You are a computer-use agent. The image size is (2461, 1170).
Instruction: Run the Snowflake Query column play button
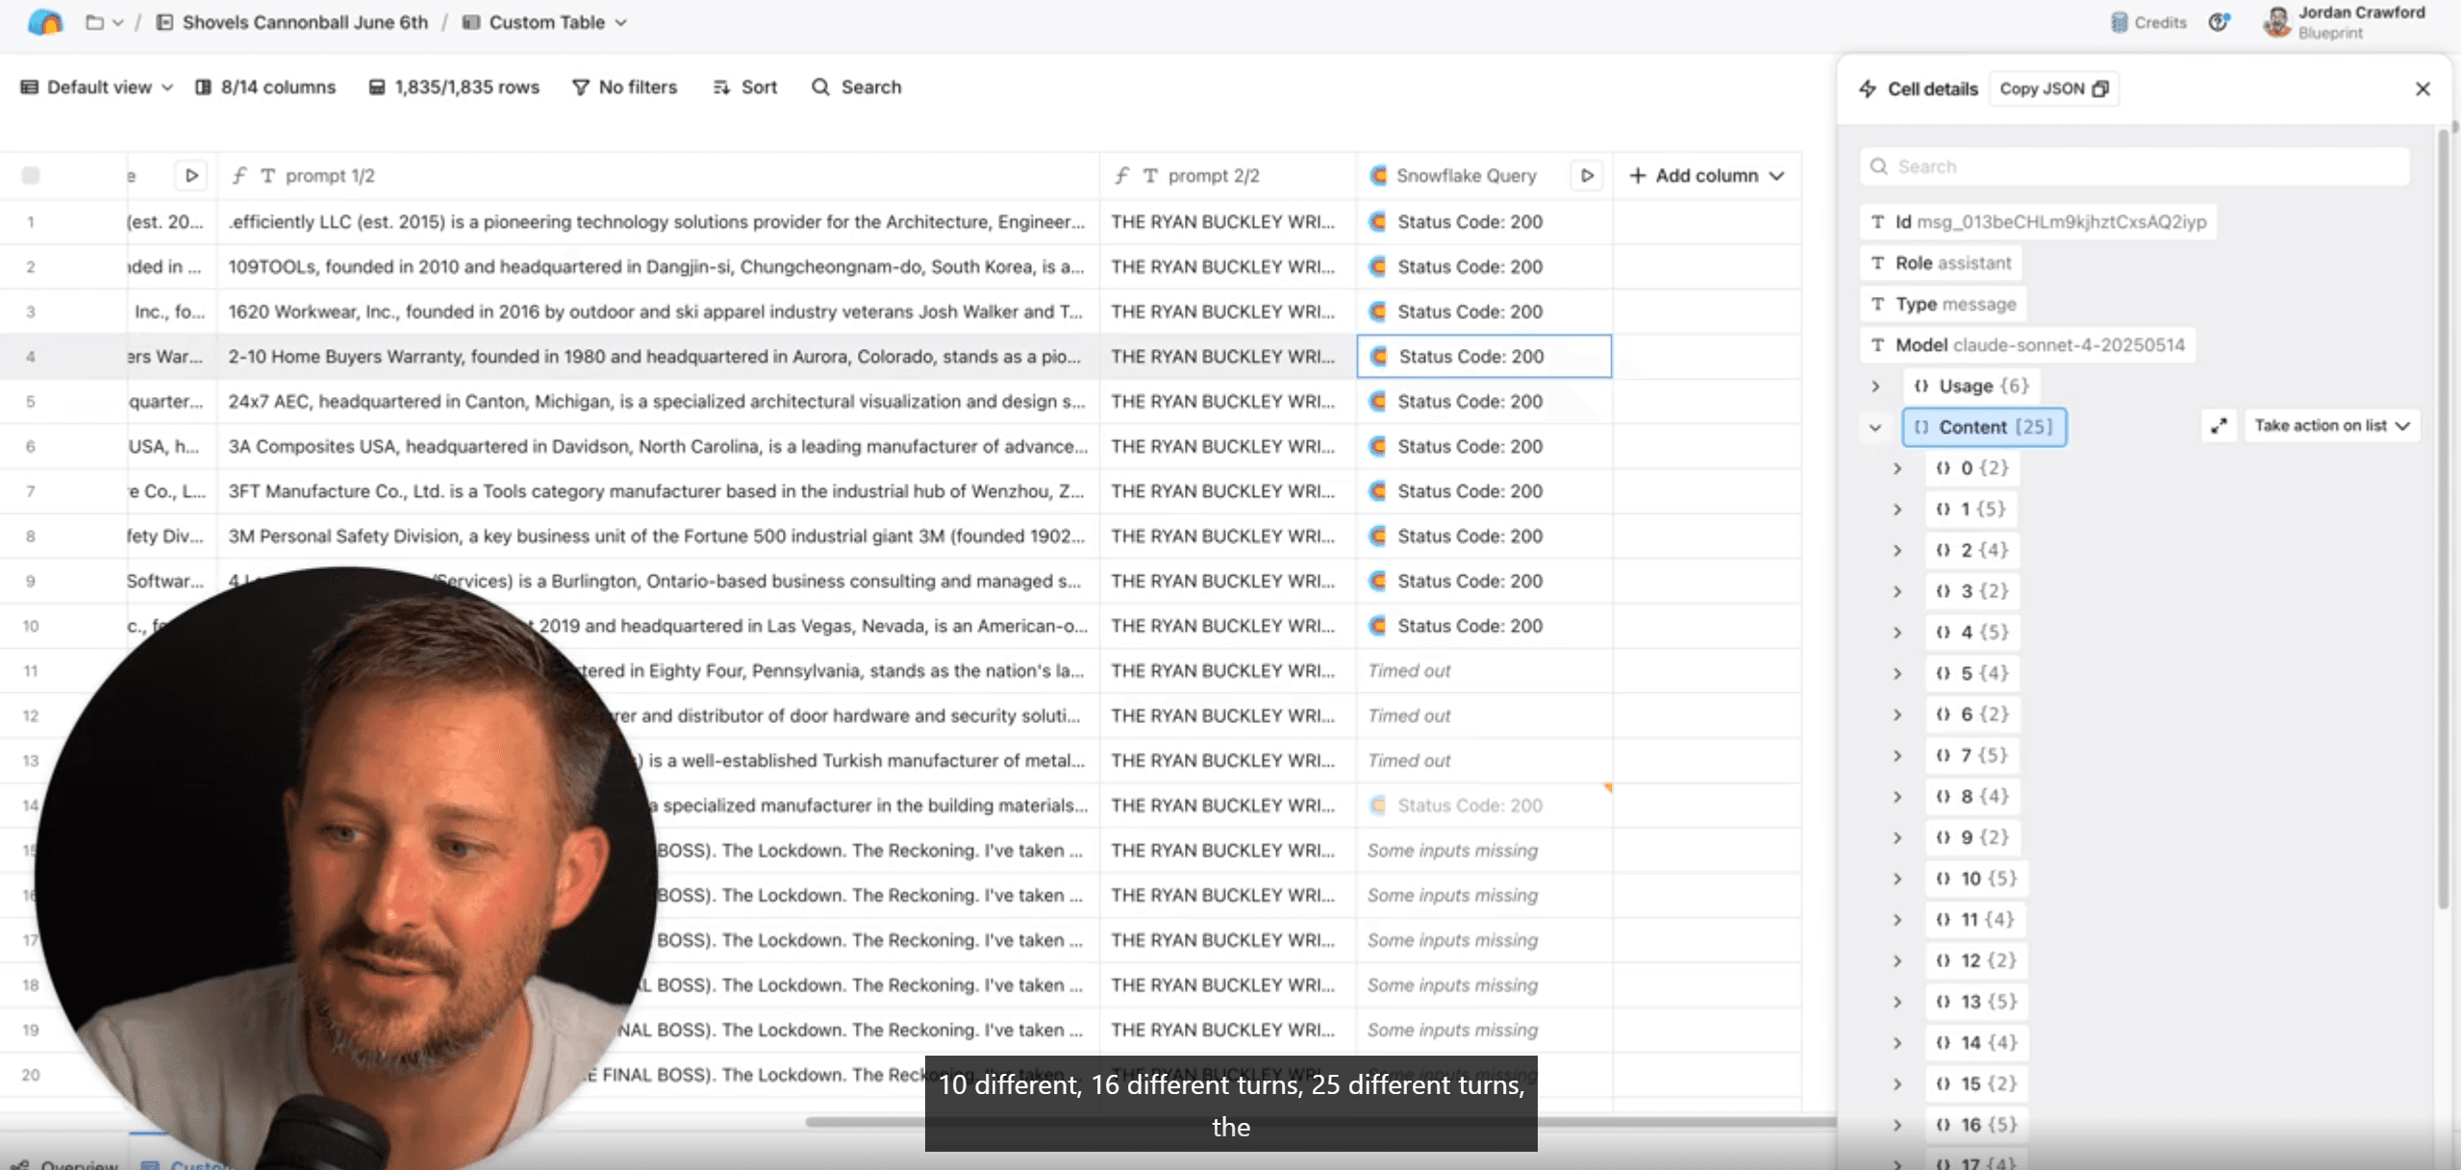click(1587, 176)
